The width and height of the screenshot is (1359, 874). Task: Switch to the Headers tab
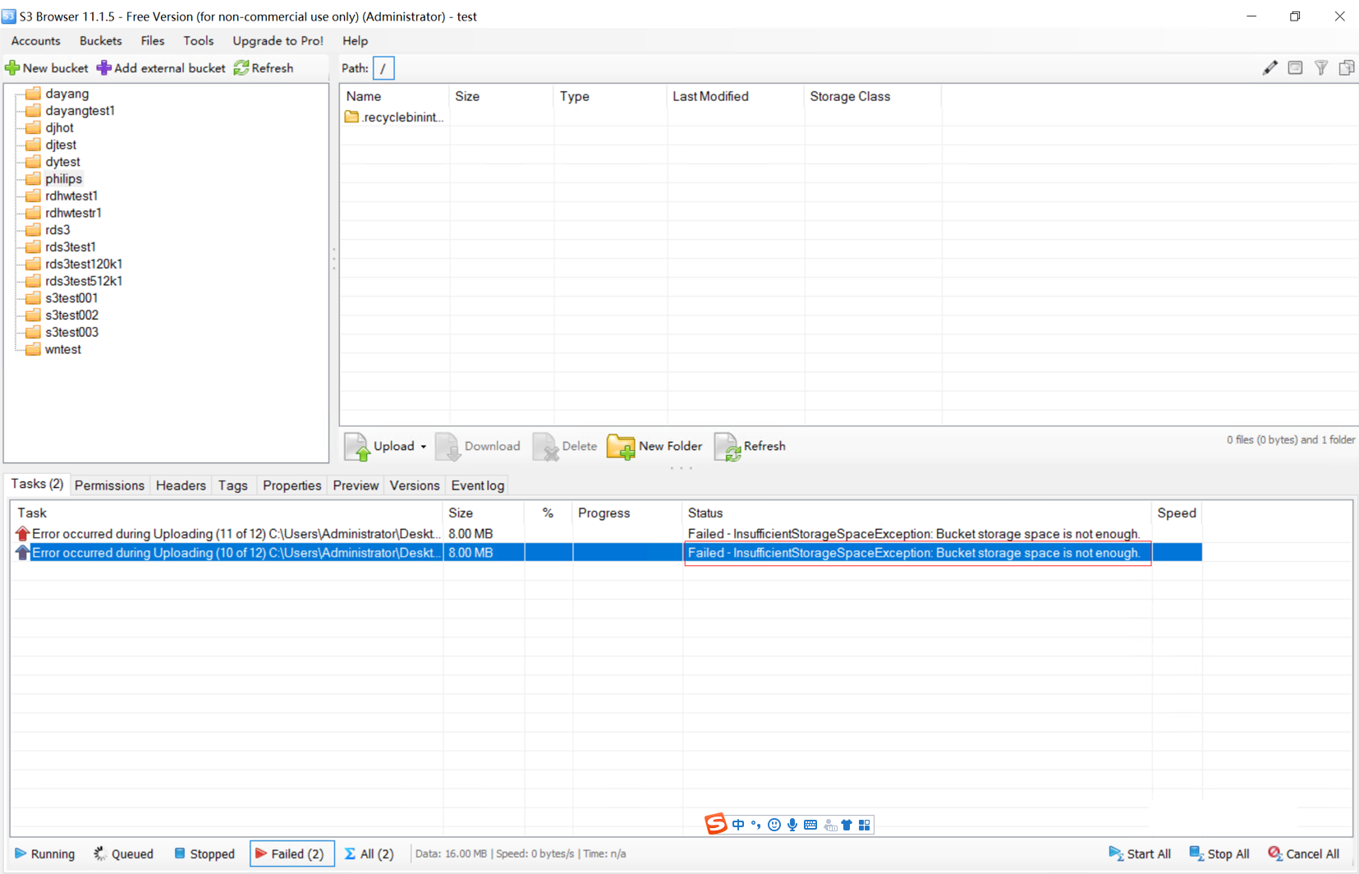(x=181, y=485)
